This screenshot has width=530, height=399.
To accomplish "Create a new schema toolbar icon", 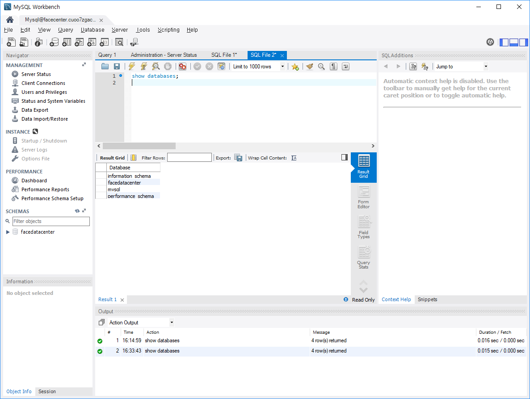I will [x=54, y=42].
